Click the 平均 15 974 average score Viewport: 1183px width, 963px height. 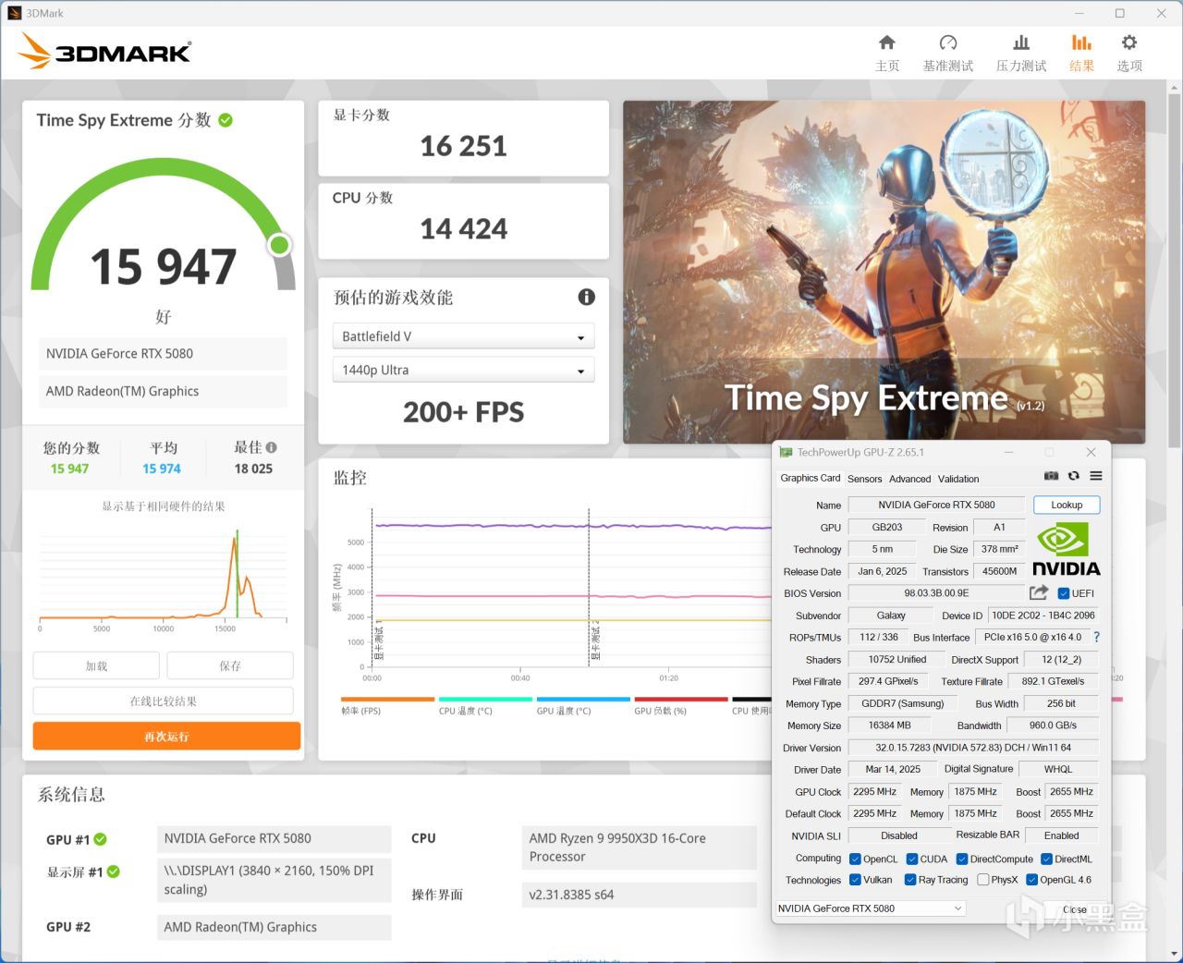pyautogui.click(x=162, y=458)
